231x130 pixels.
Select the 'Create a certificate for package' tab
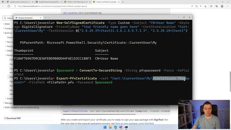tap(106, 2)
